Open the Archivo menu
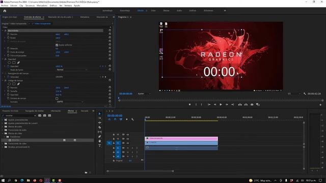326x183 pixels. [5, 6]
